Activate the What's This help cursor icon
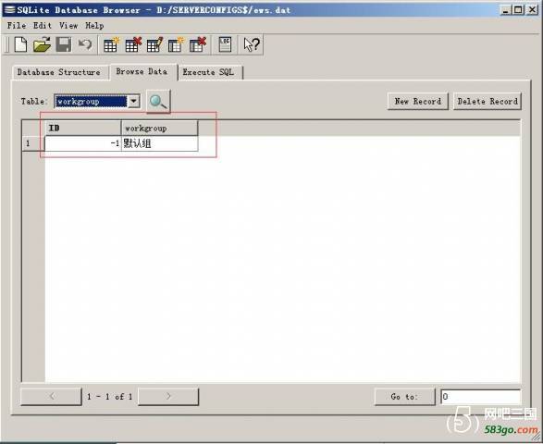543x444 pixels. coord(251,44)
